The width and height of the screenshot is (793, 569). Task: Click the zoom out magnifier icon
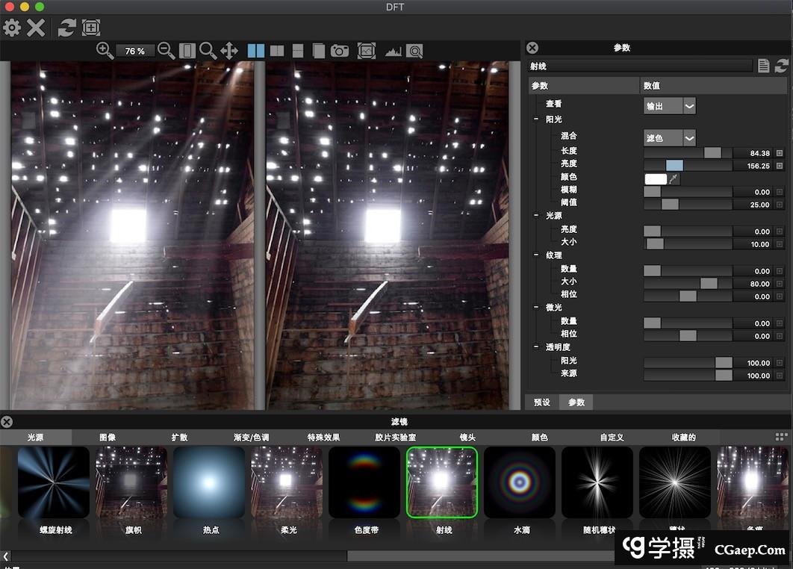click(166, 51)
